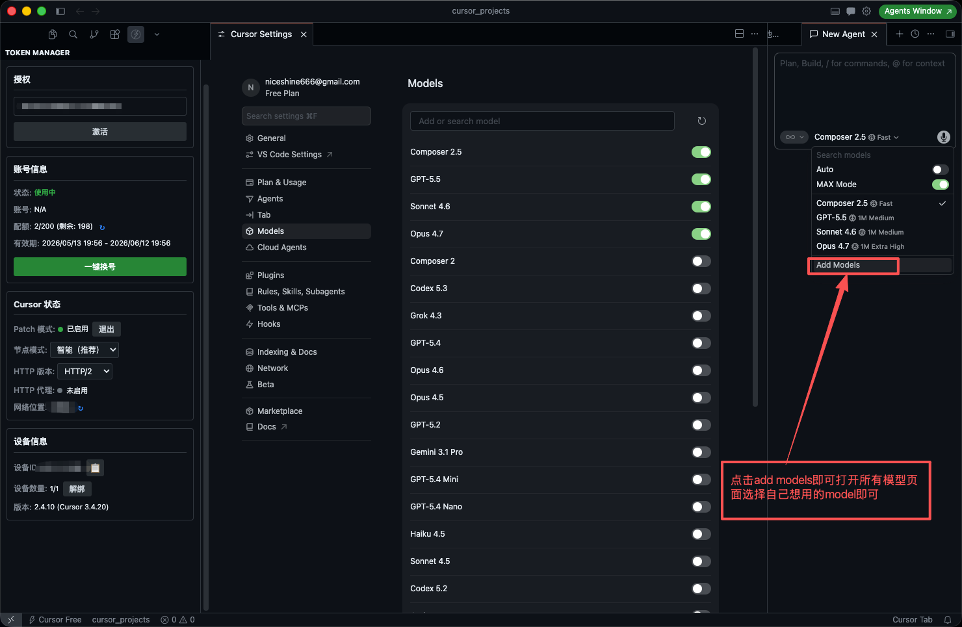Image resolution: width=962 pixels, height=627 pixels.
Task: Toggle the bottom panel layout icon
Action: pyautogui.click(x=835, y=11)
